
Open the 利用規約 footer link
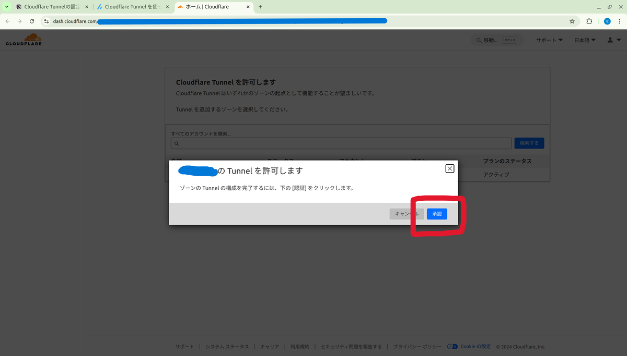pyautogui.click(x=300, y=347)
